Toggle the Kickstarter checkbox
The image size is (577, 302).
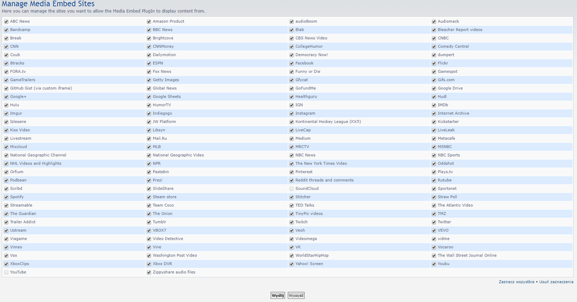(434, 122)
